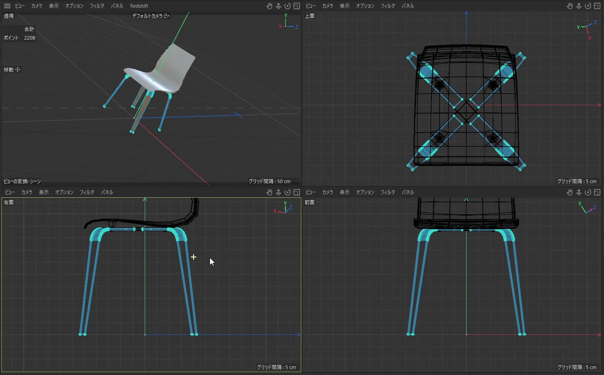Screen dimensions: 604x375
Task: Click the XYZ axis gizmo in front (前面) viewport
Action: point(587,207)
